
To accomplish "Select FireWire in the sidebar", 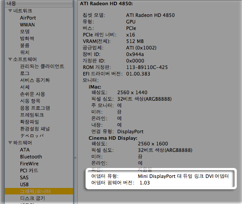I will pyautogui.click(x=29, y=164).
